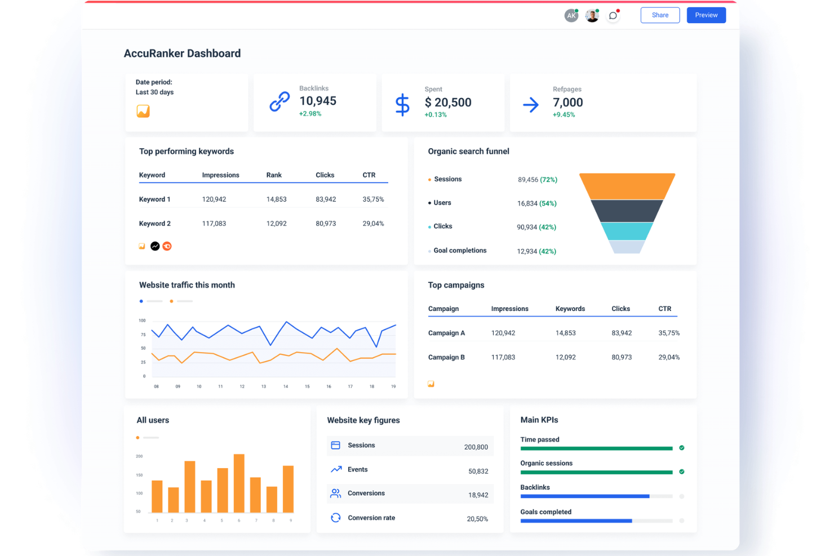The image size is (834, 556).
Task: Click the Sessions legend in Organic search funnel
Action: click(448, 179)
